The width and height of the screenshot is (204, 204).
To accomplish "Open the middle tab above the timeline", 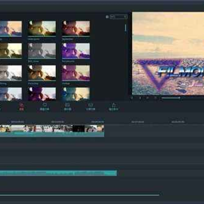I will click(x=67, y=107).
